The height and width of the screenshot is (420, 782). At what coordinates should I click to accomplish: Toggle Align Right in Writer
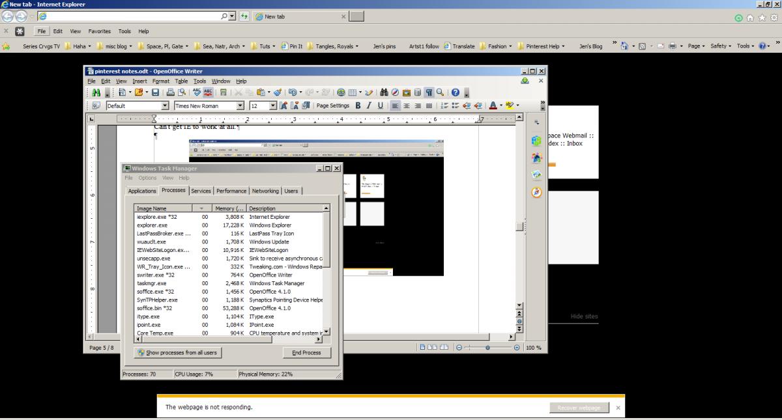pyautogui.click(x=418, y=105)
